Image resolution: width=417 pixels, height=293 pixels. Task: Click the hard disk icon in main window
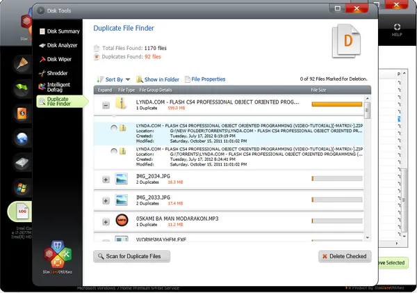[22, 162]
